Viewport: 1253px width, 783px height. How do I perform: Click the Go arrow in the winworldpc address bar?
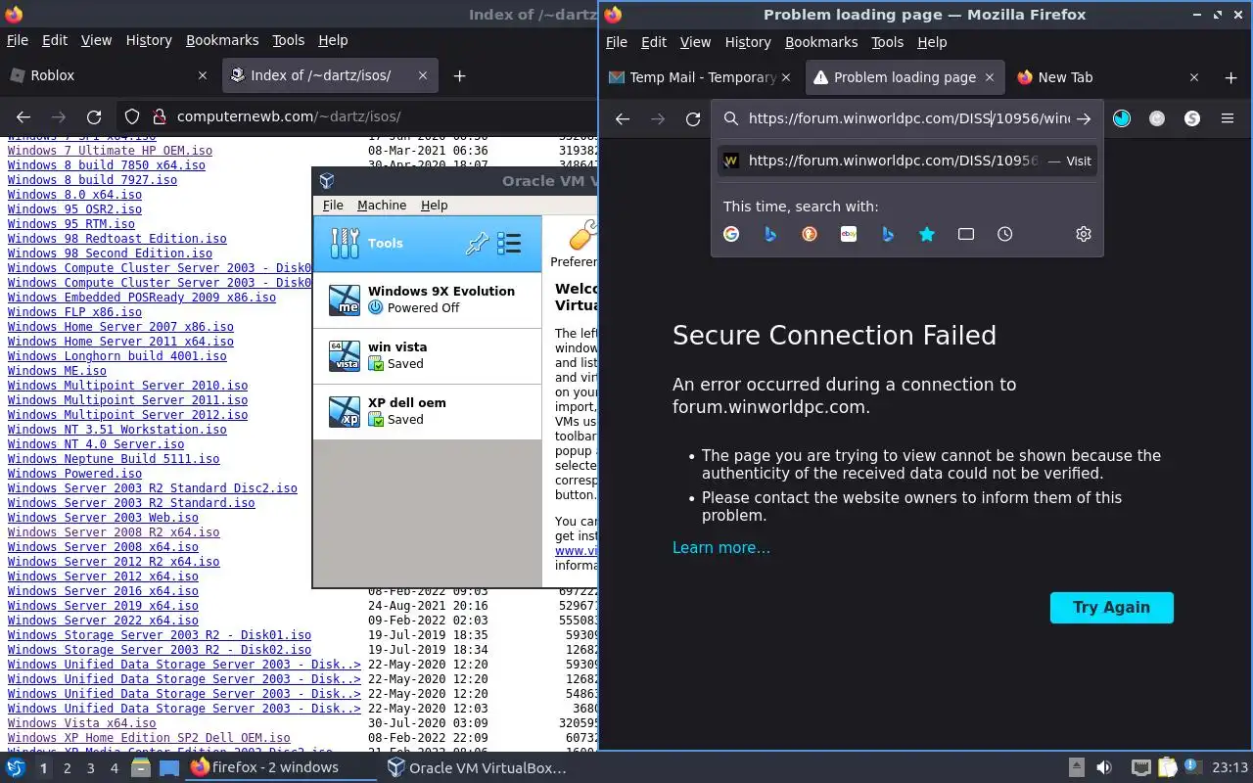(x=1084, y=118)
